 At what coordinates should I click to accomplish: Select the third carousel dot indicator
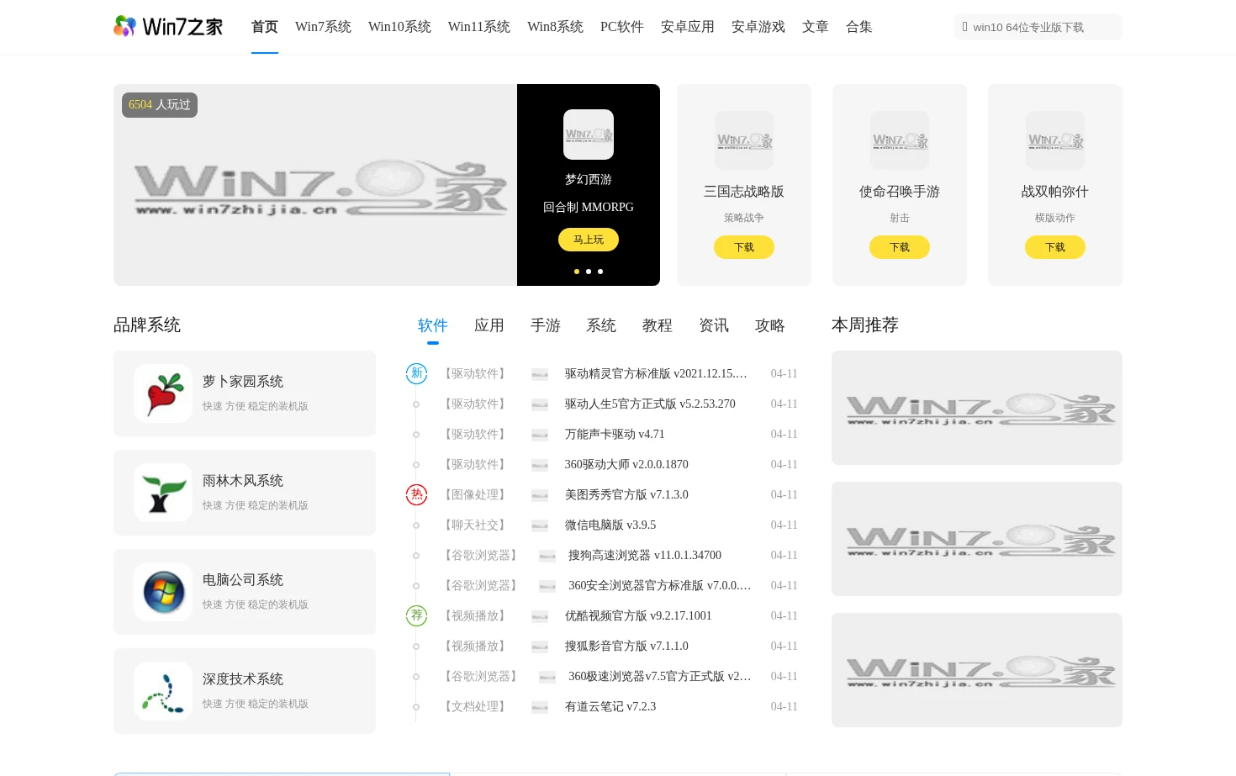pos(600,272)
